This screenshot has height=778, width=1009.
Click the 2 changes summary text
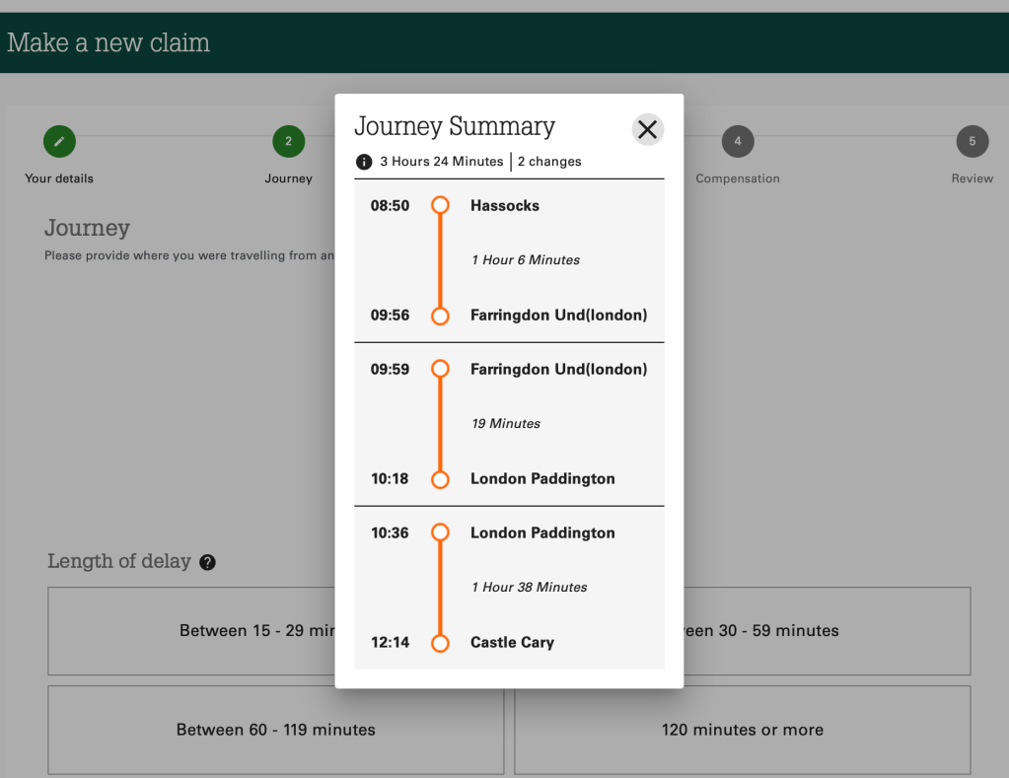[549, 162]
